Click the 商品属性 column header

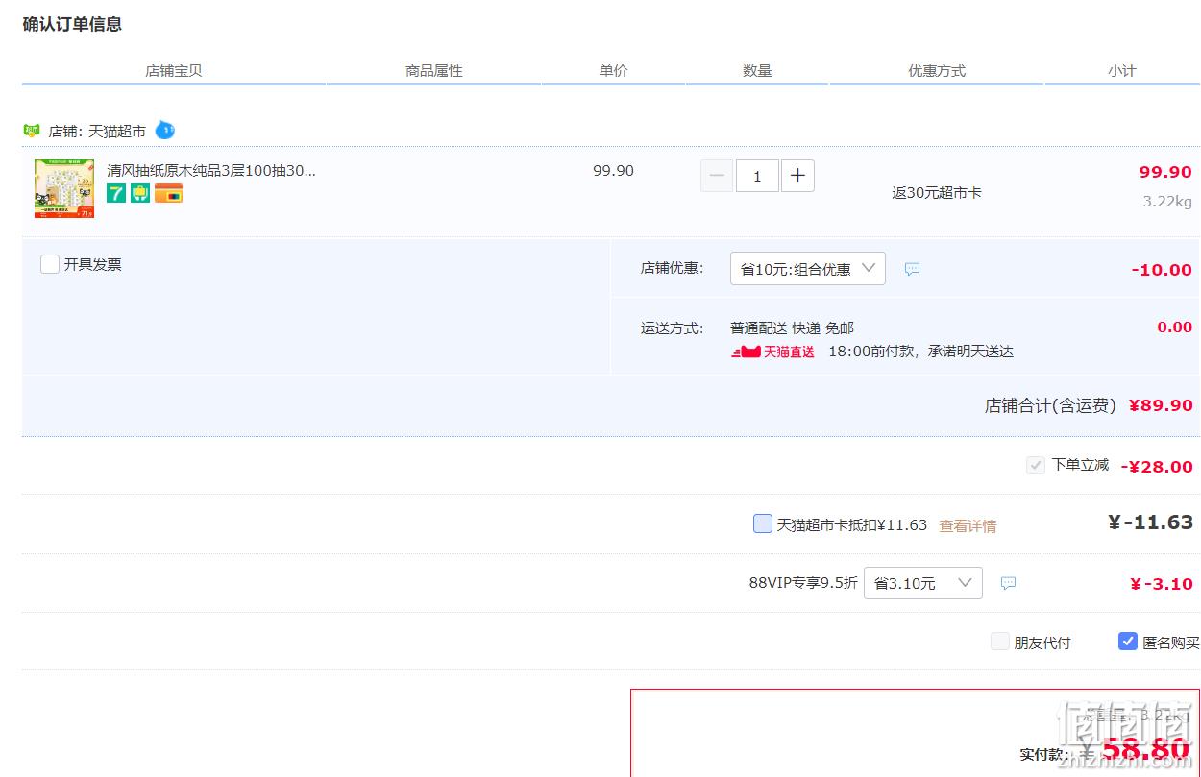(434, 70)
